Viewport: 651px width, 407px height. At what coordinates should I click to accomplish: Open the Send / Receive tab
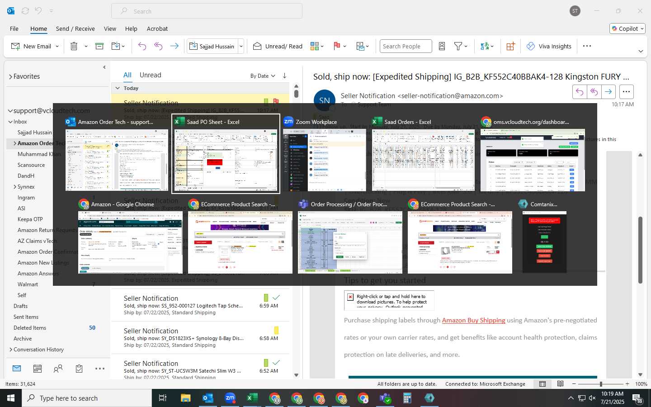75,28
